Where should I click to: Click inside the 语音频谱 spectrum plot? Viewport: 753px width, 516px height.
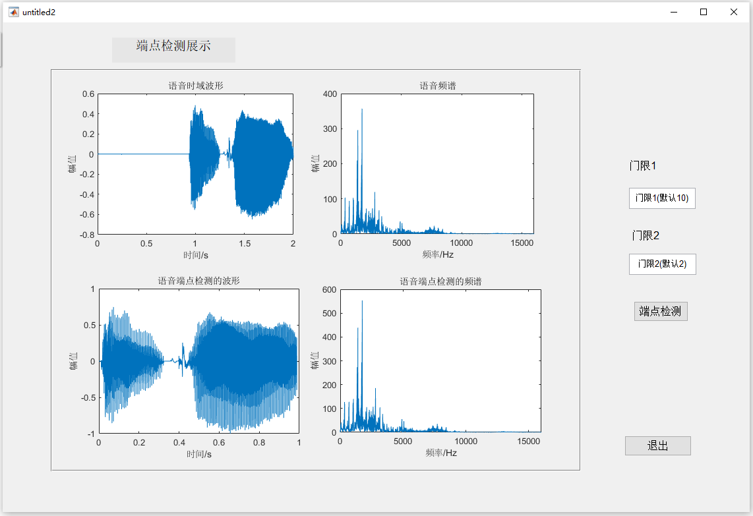point(437,163)
